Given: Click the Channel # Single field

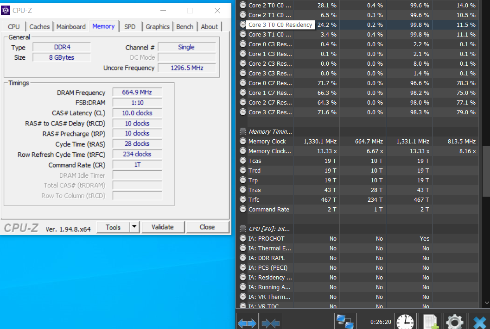Looking at the screenshot, I should tap(186, 47).
